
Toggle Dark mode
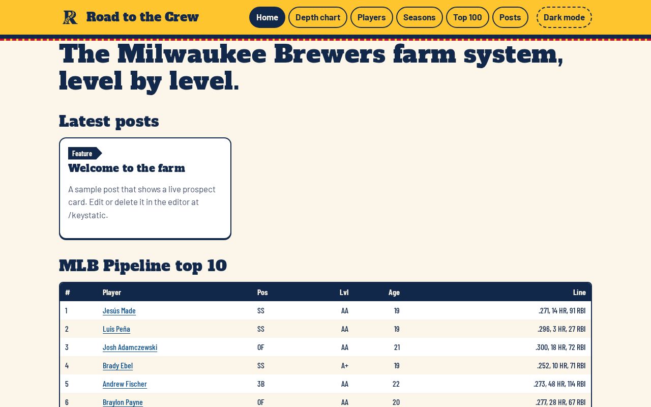click(x=564, y=17)
